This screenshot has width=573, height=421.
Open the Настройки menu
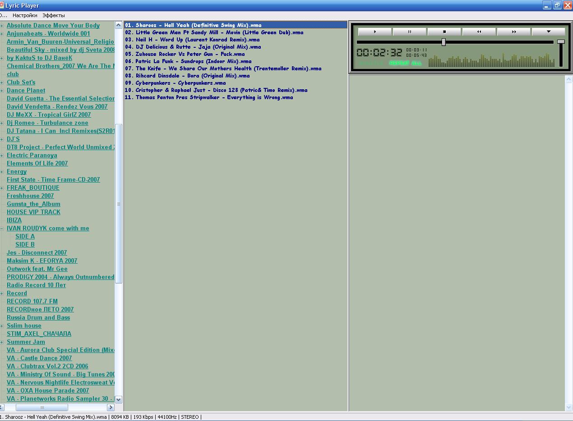tap(25, 15)
